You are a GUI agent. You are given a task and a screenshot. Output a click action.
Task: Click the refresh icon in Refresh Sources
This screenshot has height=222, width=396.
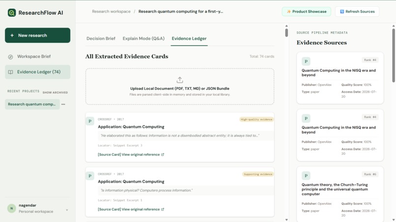click(x=342, y=12)
